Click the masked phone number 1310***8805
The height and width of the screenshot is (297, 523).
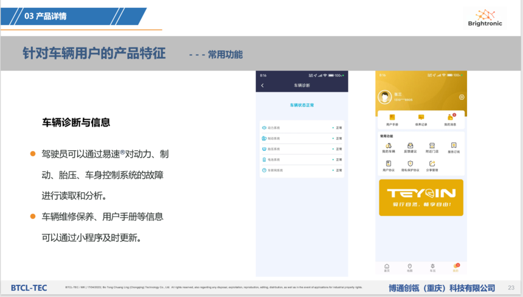pos(403,100)
